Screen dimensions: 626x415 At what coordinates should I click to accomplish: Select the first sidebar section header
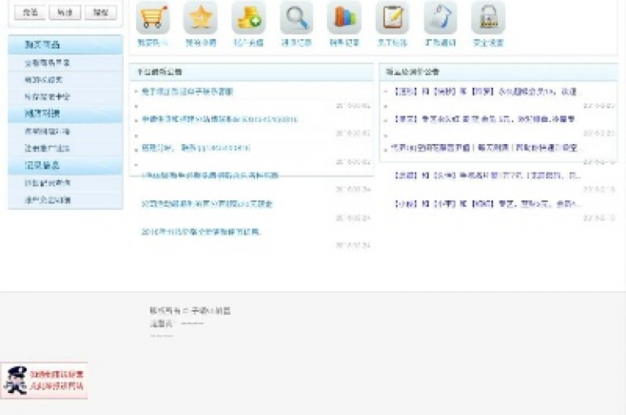65,45
